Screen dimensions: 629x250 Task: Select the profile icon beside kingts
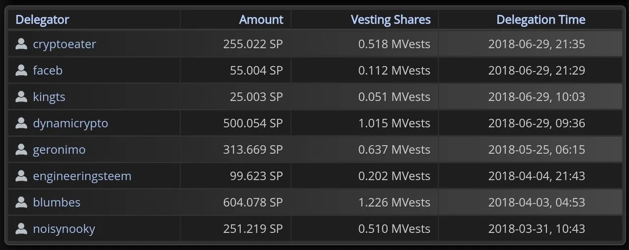[21, 97]
